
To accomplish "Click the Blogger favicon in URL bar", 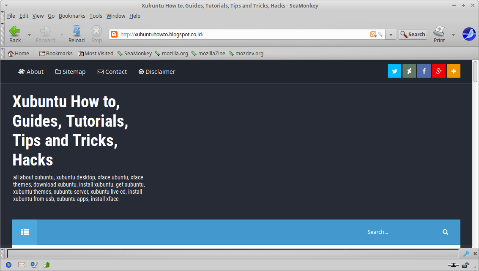I will tap(114, 34).
